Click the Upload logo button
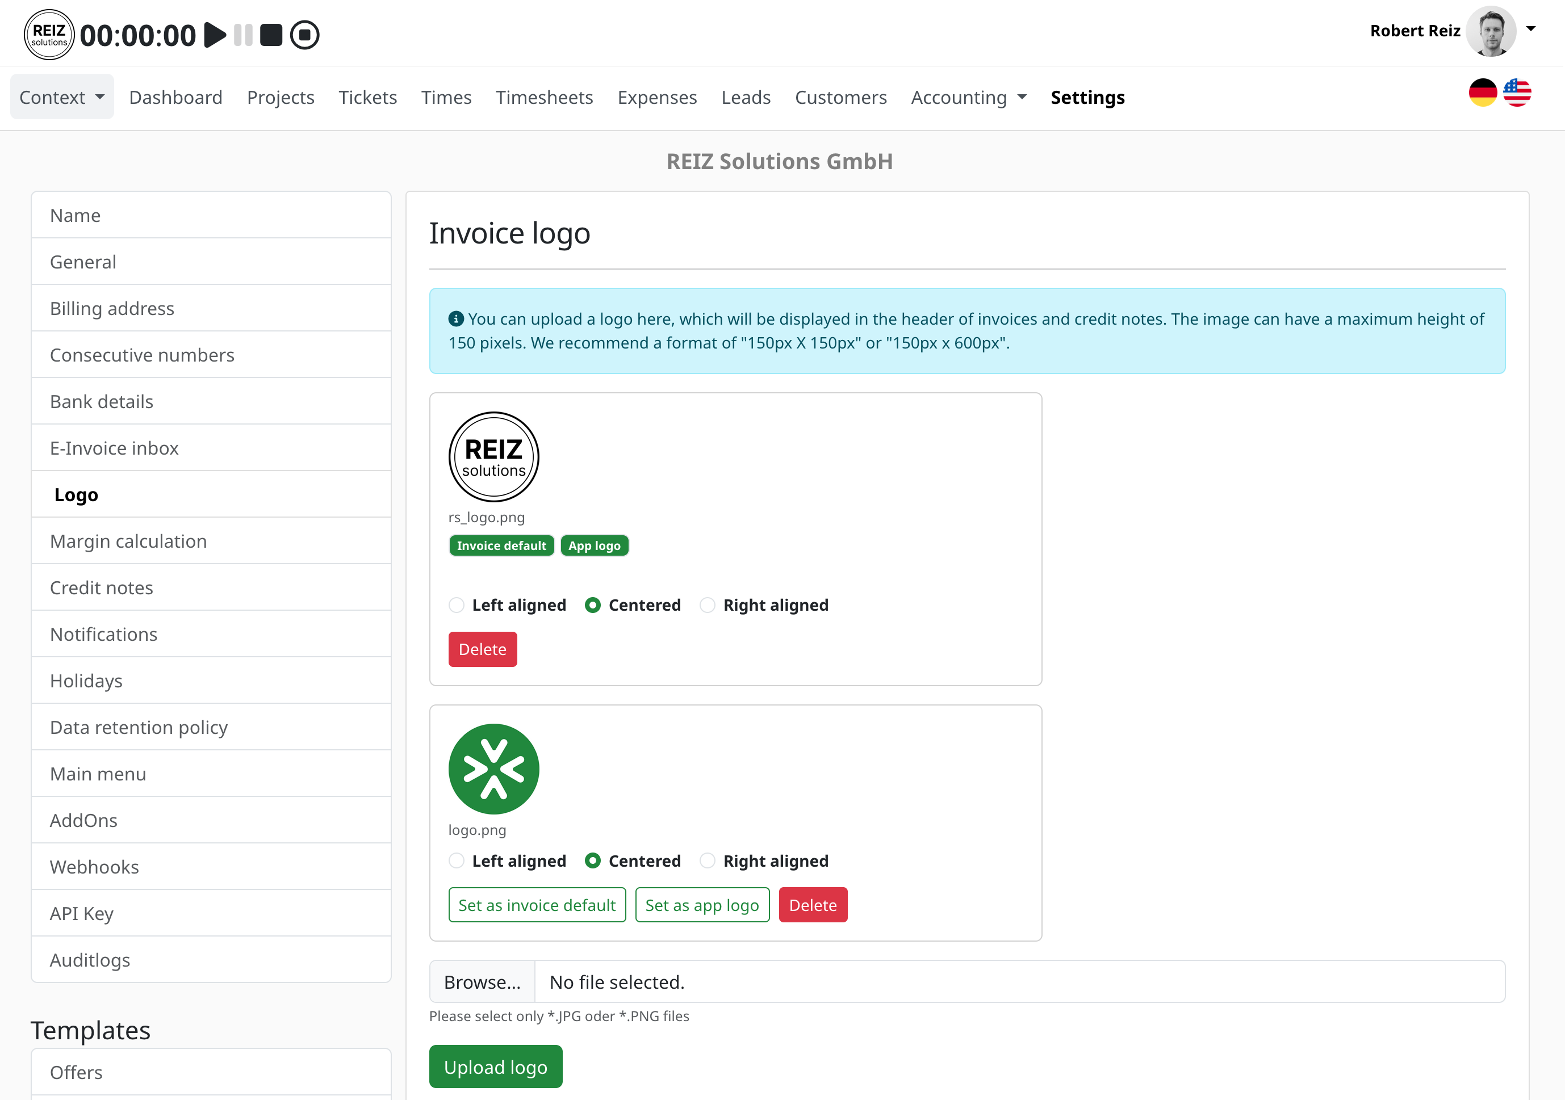The height and width of the screenshot is (1100, 1565). coord(496,1067)
